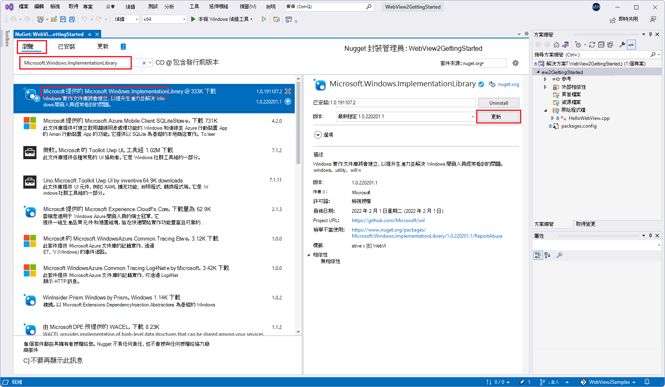This screenshot has width=665, height=387.
Task: Expand the 外部相依性 tree node
Action: coord(545,87)
